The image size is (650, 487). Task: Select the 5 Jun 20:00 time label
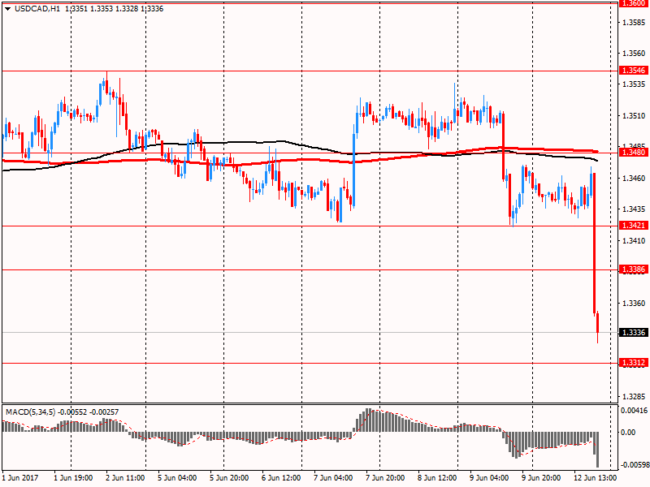click(229, 478)
